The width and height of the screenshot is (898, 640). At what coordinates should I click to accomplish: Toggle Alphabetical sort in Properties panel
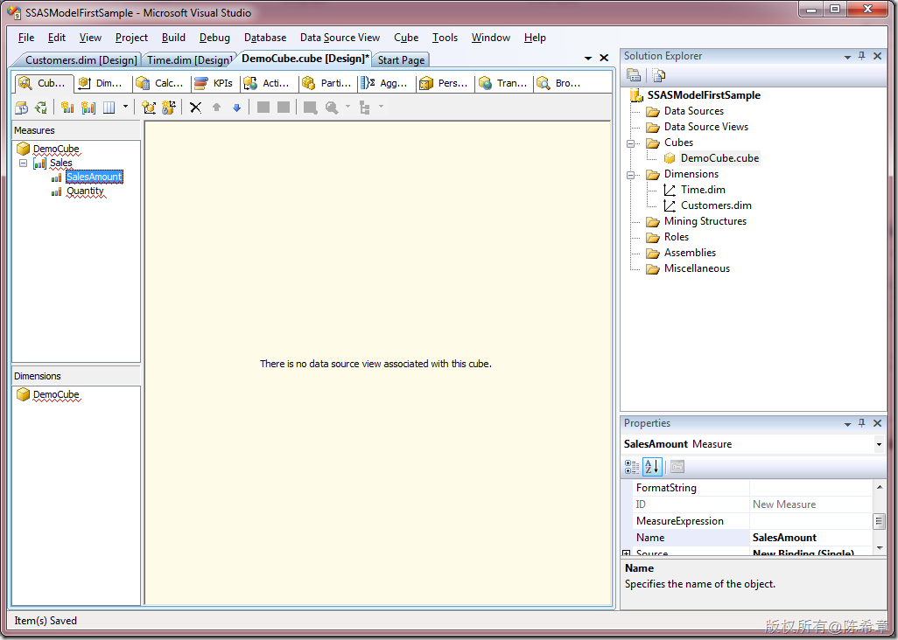tap(652, 467)
